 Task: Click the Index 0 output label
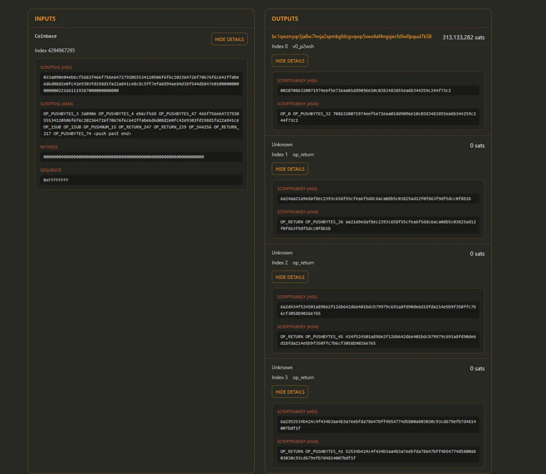pos(280,46)
